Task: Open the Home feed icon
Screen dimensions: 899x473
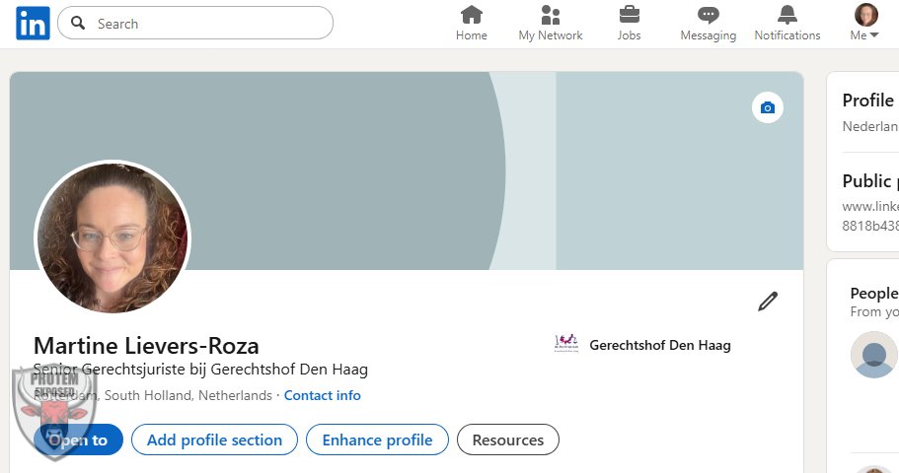Action: click(x=472, y=15)
